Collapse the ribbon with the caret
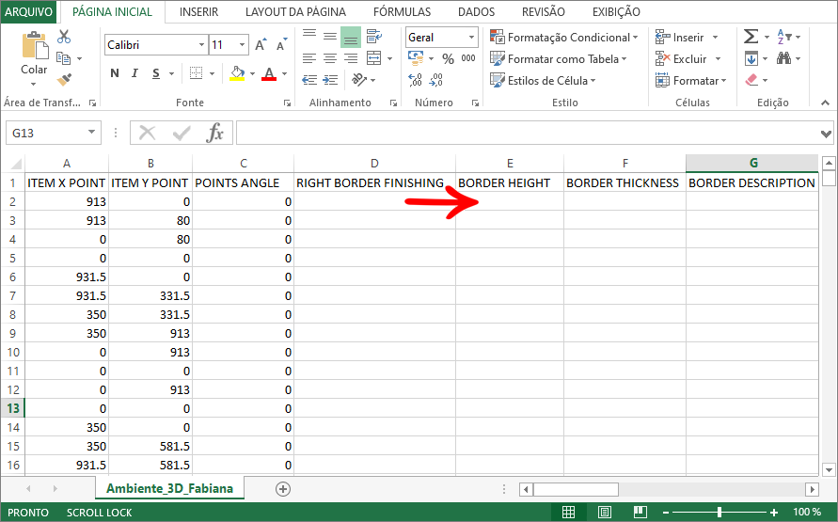The image size is (838, 522). [825, 103]
